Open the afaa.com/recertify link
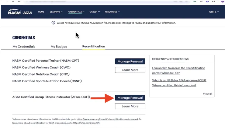The height and width of the screenshot is (128, 225). 86,123
